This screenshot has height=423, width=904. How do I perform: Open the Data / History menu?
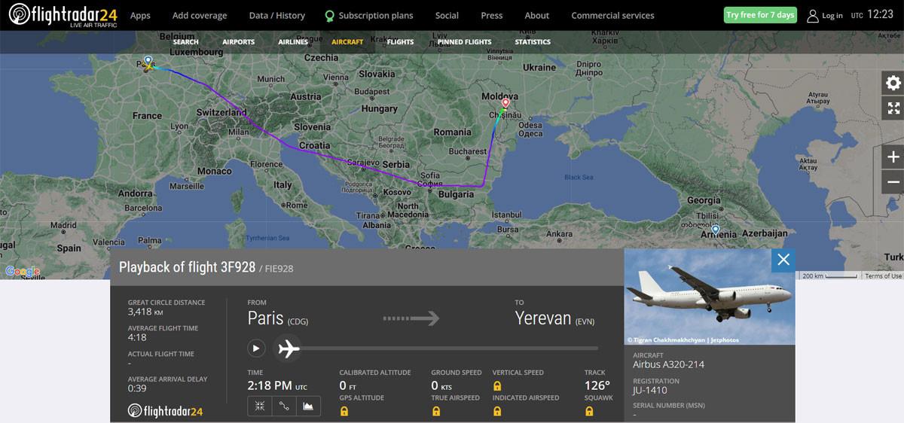pyautogui.click(x=276, y=15)
